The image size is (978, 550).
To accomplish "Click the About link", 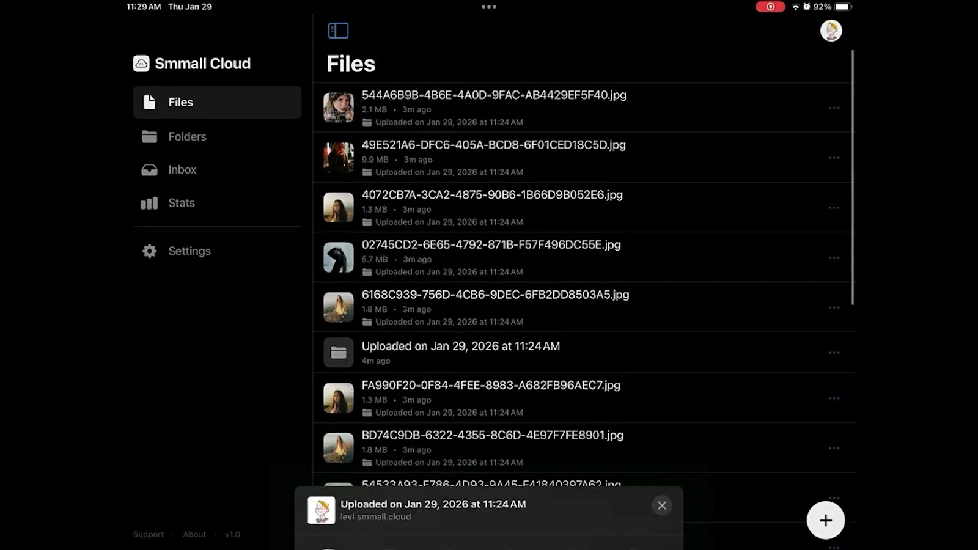I will [x=194, y=534].
